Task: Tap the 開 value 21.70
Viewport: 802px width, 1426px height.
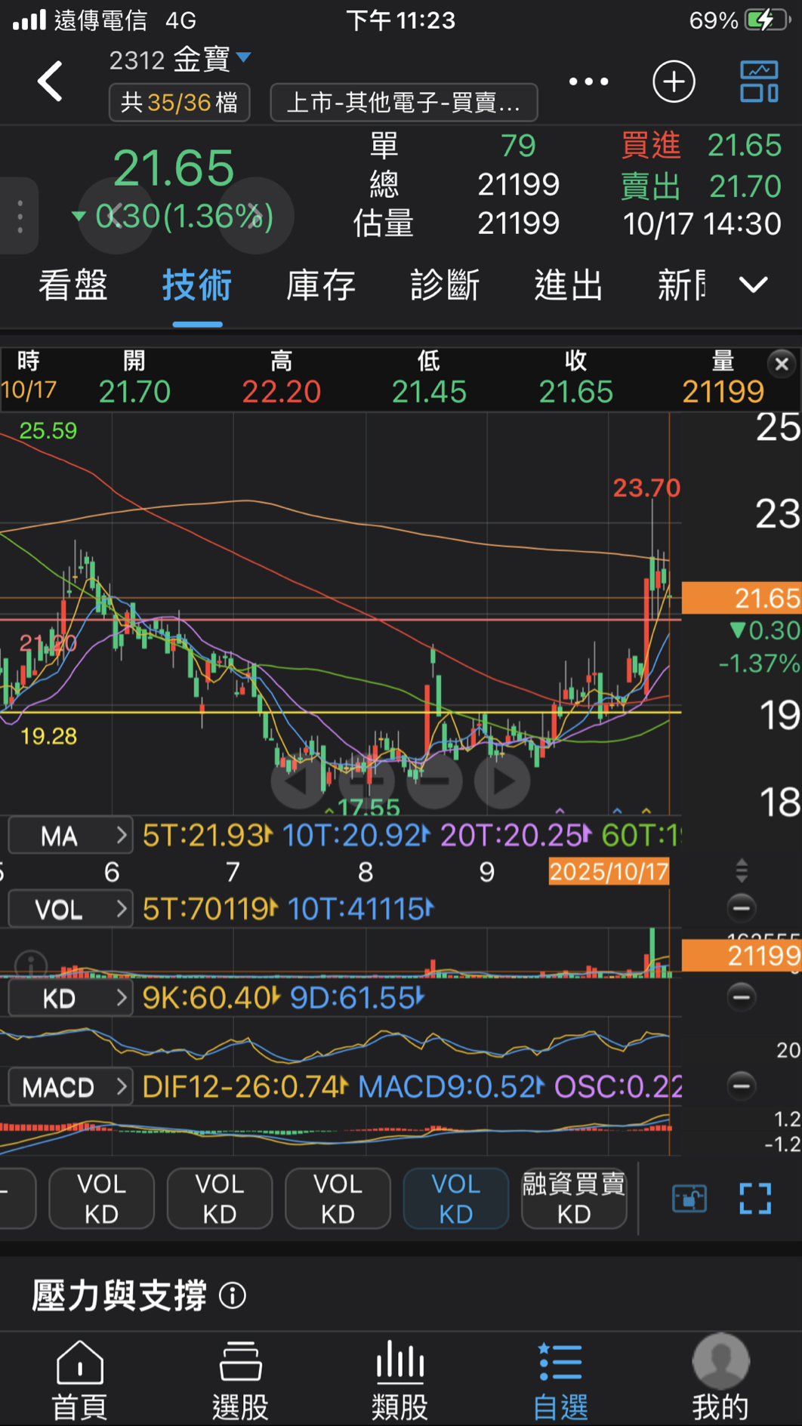Action: pos(134,391)
